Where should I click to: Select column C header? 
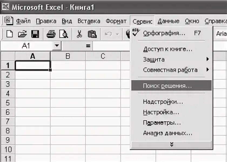(103, 56)
